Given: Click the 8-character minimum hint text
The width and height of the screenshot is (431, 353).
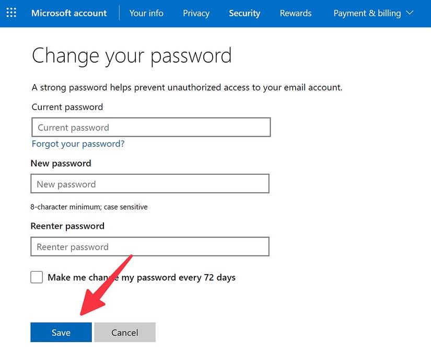Looking at the screenshot, I should (89, 207).
